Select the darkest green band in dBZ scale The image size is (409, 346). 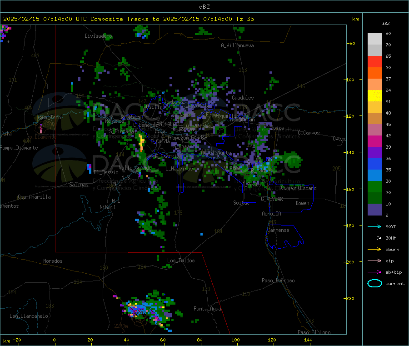374,198
